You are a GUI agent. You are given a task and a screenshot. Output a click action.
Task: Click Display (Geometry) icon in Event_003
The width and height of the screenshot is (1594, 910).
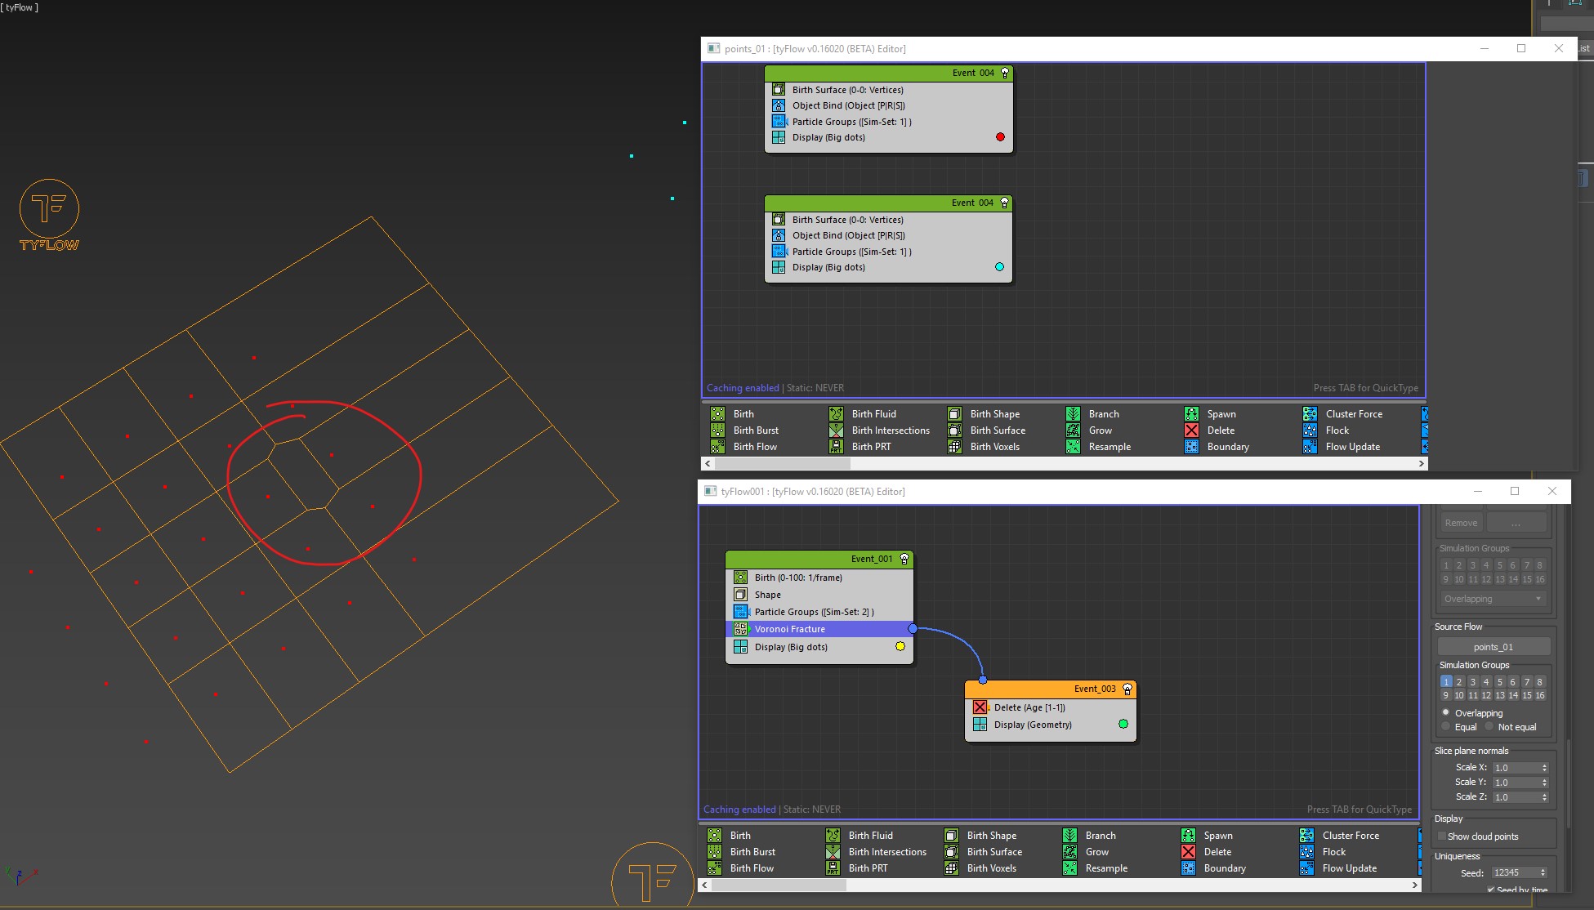click(980, 725)
